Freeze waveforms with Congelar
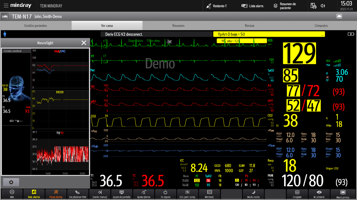Viewport: 357px width, 200px height. click(x=297, y=194)
